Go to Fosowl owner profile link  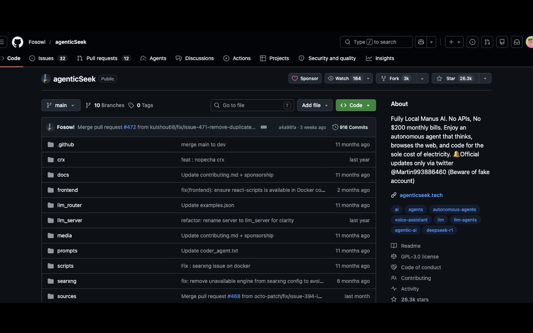37,42
